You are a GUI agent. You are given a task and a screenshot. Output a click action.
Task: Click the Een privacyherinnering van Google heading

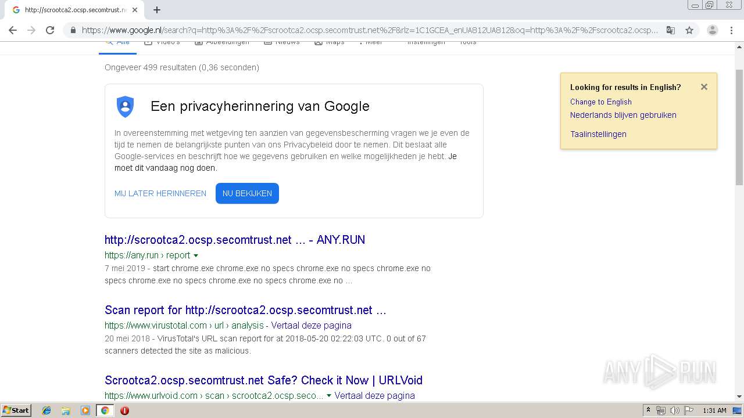[x=260, y=106]
